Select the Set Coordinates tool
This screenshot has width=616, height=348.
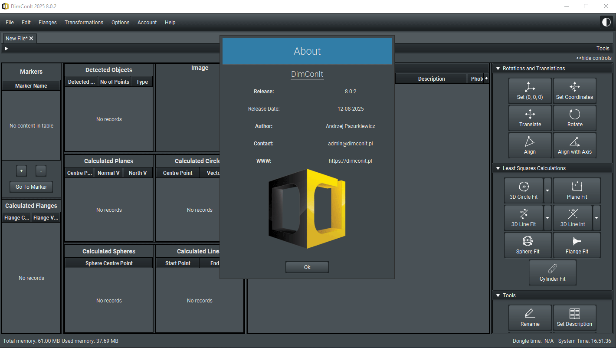point(574,91)
